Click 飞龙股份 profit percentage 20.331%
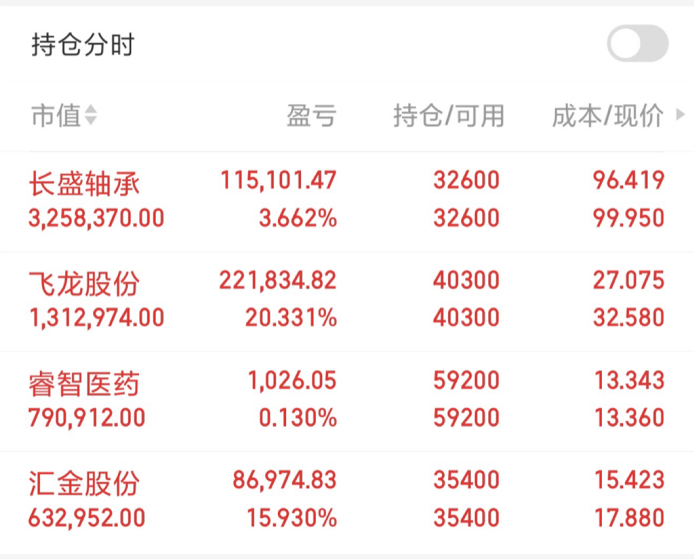The height and width of the screenshot is (560, 694). 291,318
